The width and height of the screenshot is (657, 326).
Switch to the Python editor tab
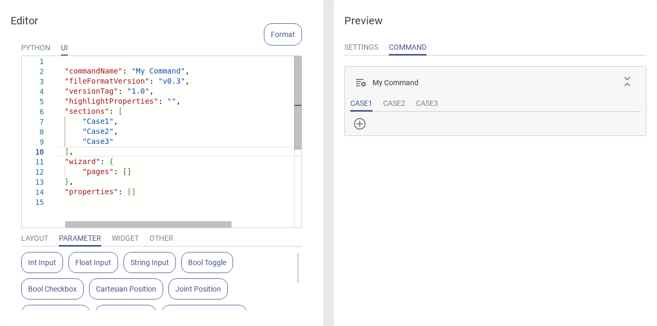35,48
